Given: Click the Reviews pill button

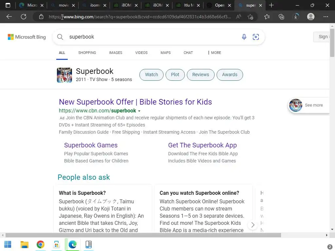Looking at the screenshot, I should [x=201, y=75].
